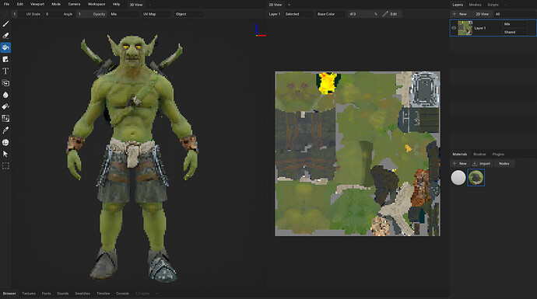This screenshot has width=537, height=299.
Task: Open Layer 1 Shared object dropdown
Action: click(x=514, y=32)
